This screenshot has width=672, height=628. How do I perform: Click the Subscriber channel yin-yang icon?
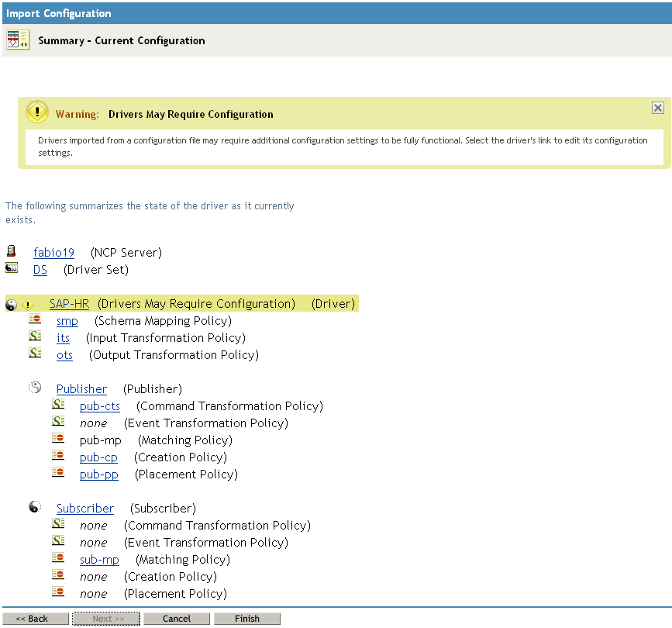[x=35, y=507]
